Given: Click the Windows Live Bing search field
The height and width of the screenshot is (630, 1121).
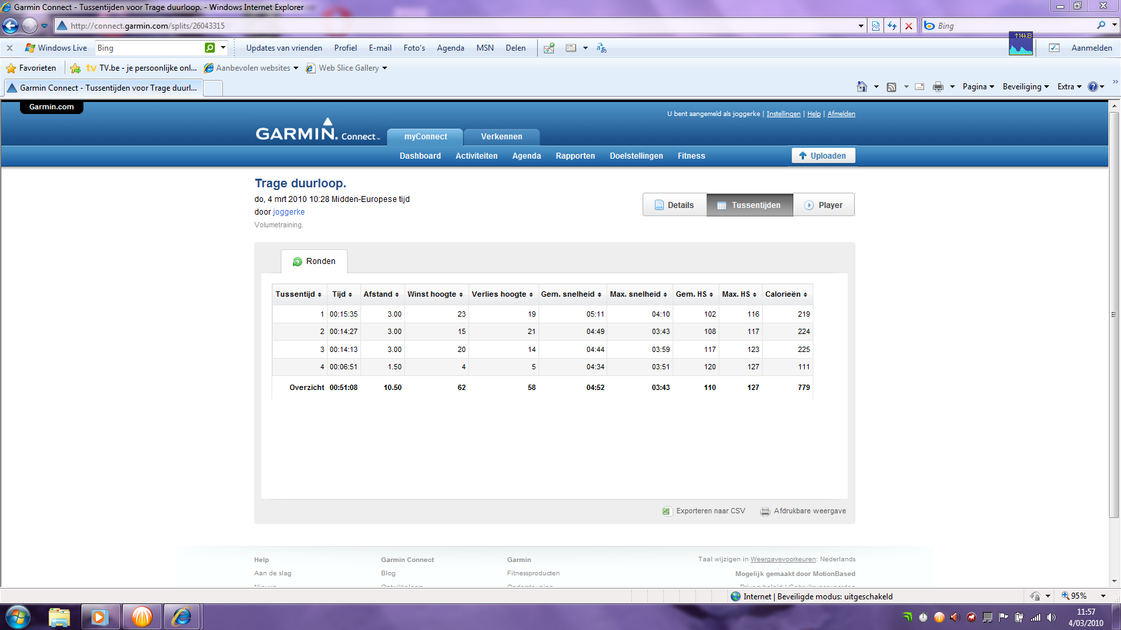Looking at the screenshot, I should pyautogui.click(x=149, y=48).
